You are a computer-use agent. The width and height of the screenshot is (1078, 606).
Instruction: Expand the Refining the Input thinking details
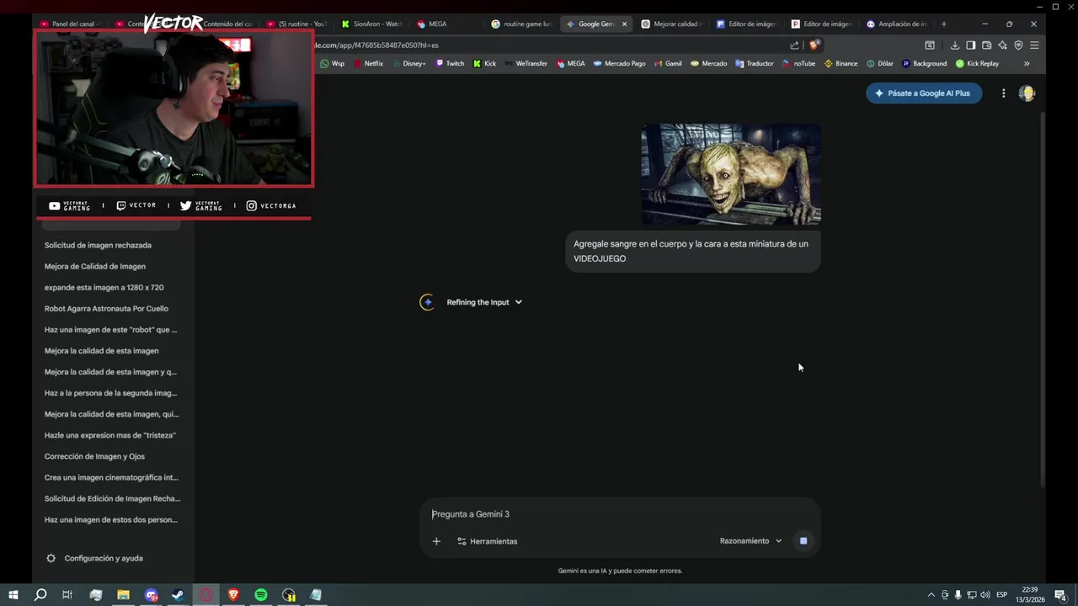pos(484,302)
